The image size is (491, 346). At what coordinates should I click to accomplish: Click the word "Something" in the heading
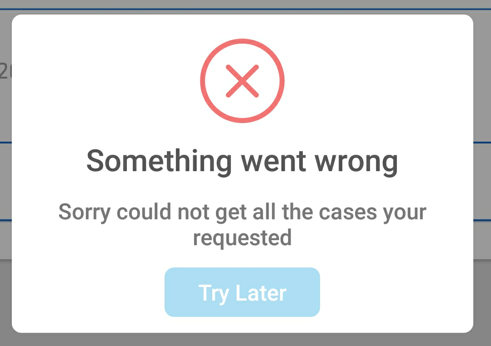(159, 162)
